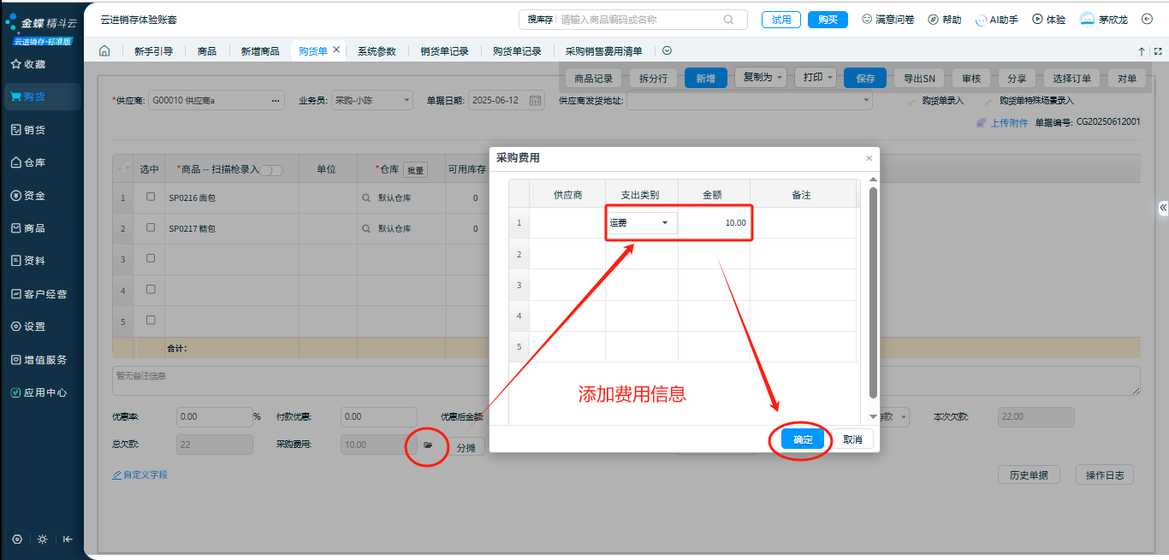Switch to the 购货单记录 tab
This screenshot has width=1169, height=560.
(517, 51)
